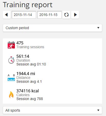106x116 pixels.
Task: Click the distance ruler icon
Action: [11, 78]
